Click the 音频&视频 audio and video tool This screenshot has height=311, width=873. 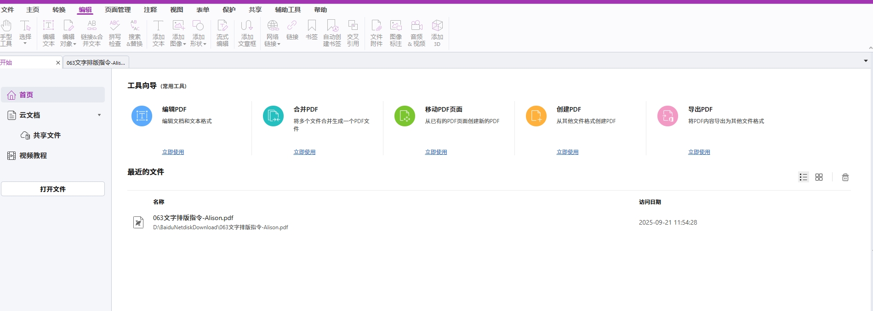coord(417,33)
